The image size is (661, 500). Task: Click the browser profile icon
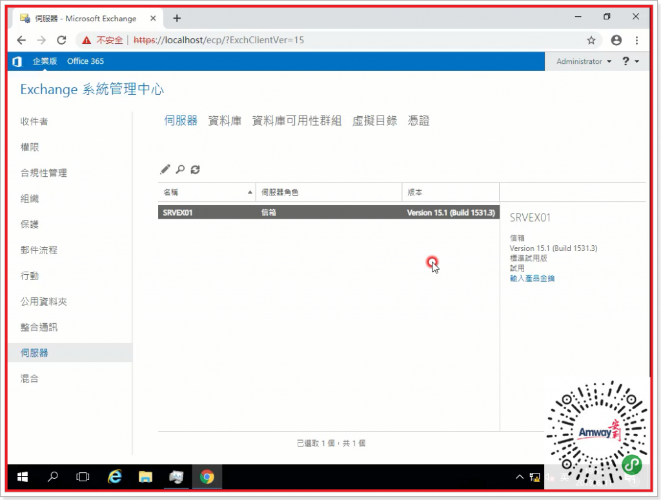click(x=616, y=39)
